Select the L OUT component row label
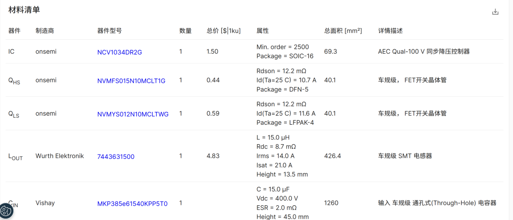513x220 pixels. (15, 157)
